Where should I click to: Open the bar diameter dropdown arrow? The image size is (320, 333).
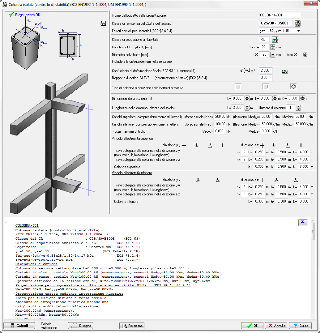(x=273, y=55)
